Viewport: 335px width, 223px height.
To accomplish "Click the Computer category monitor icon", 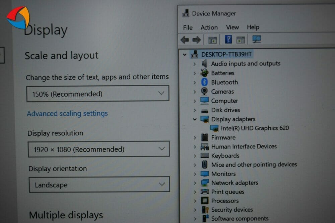I will pos(204,101).
